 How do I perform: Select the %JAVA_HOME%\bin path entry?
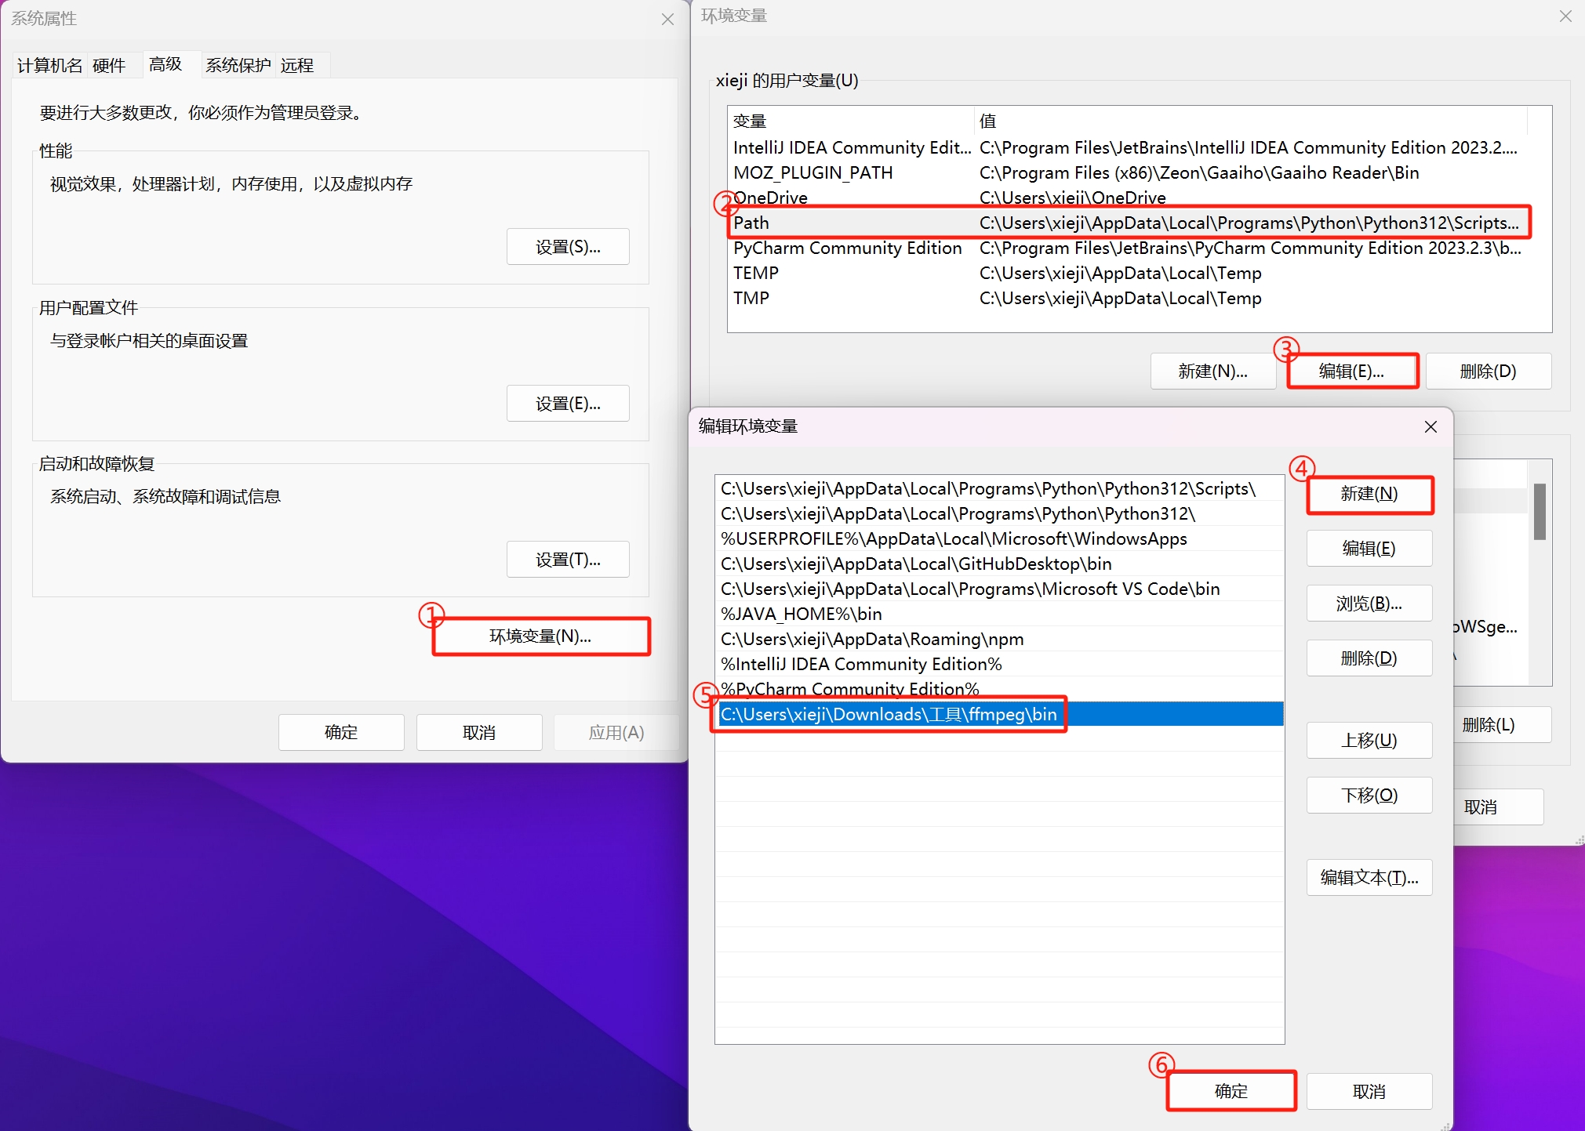coord(801,614)
